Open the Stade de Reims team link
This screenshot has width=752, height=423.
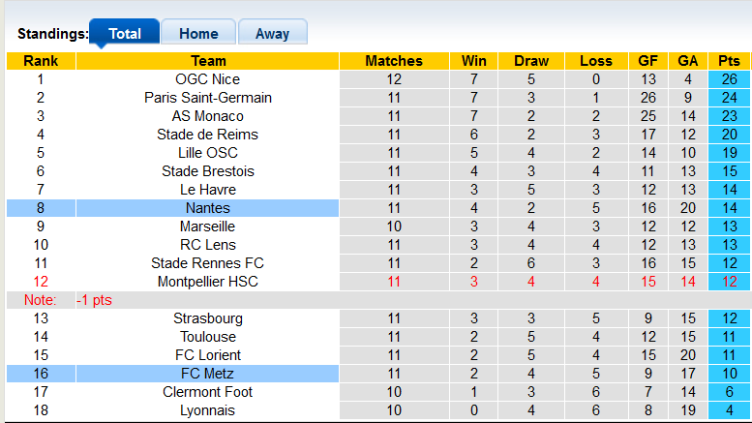pyautogui.click(x=208, y=135)
